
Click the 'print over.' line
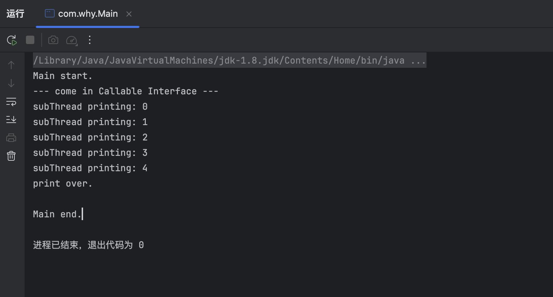click(62, 183)
